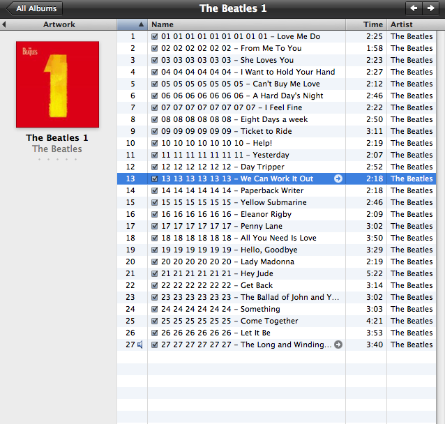
Task: Click the 4:21 time of Come Together
Action: pos(375,321)
